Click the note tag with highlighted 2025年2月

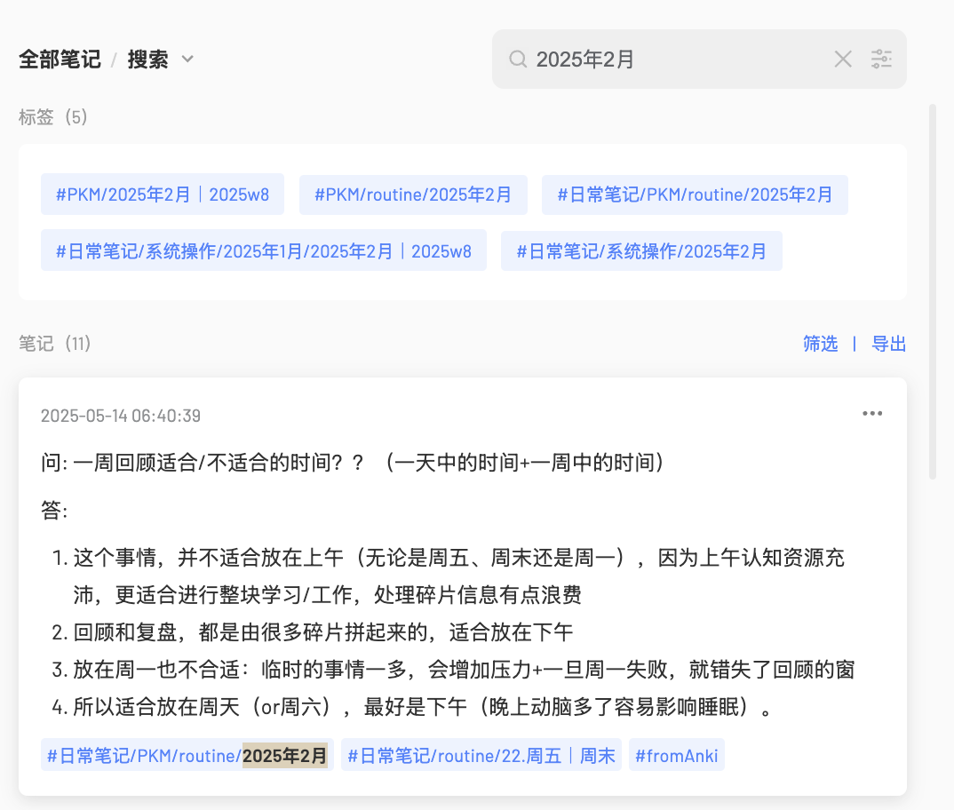point(187,755)
